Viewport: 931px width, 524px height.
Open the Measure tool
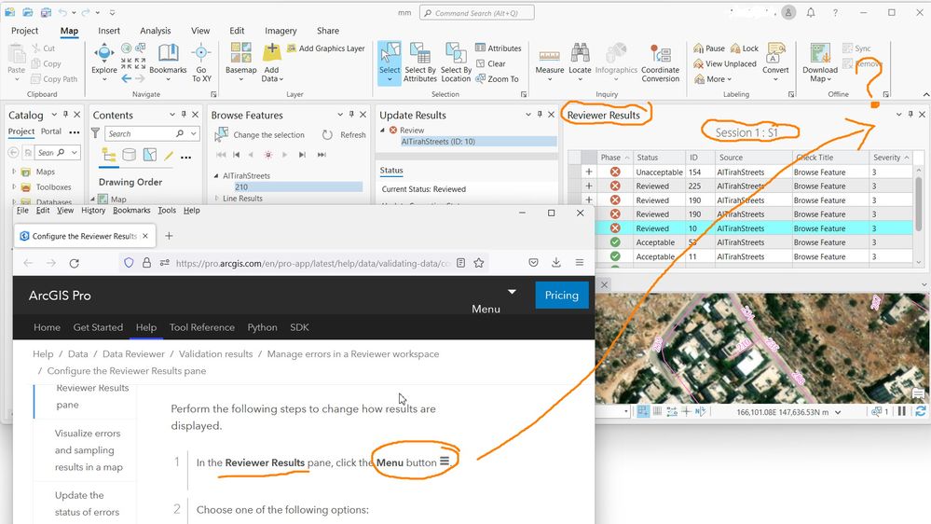point(550,62)
